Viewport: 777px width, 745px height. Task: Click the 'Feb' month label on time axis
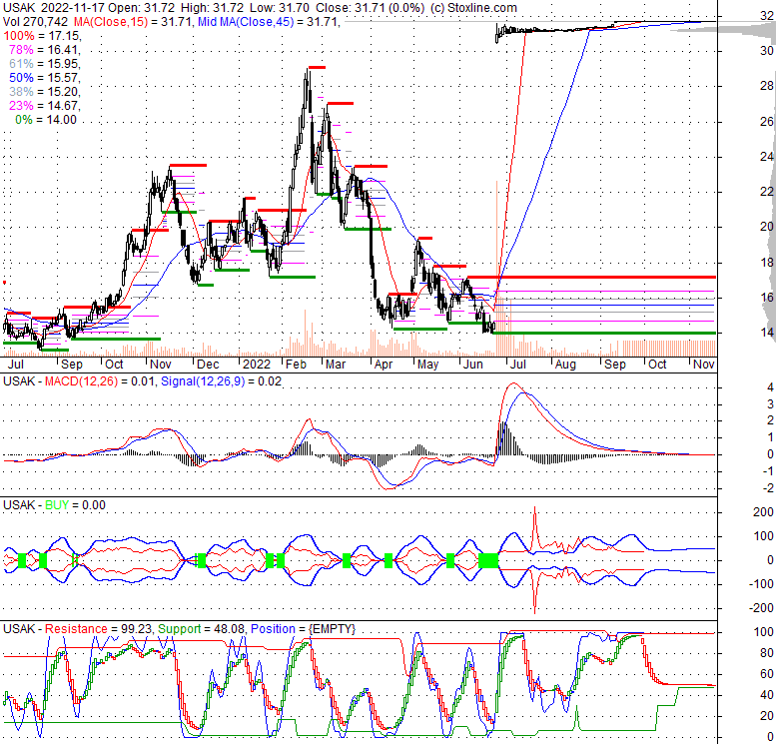(296, 365)
